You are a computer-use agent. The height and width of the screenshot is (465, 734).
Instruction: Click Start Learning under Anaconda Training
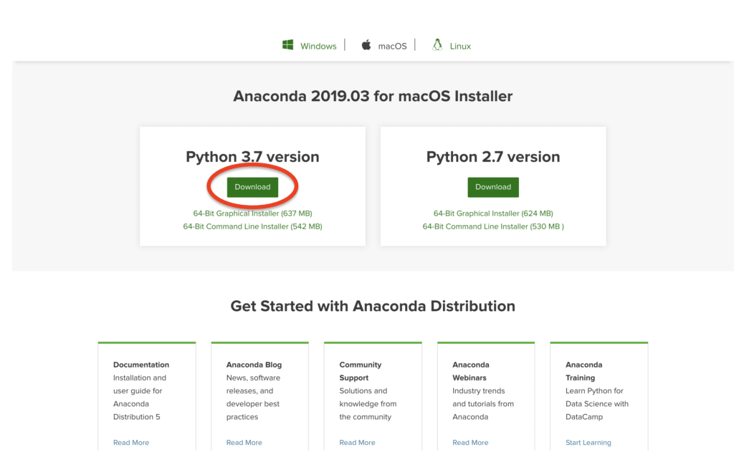tap(588, 442)
